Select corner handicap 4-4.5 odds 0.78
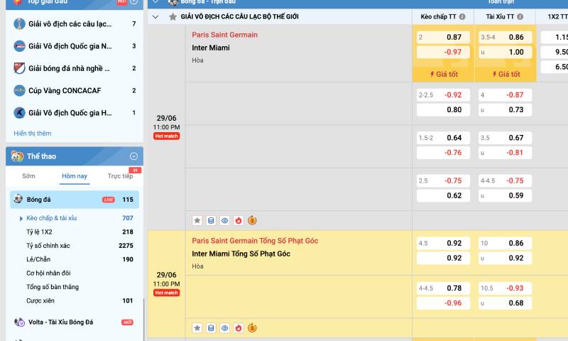This screenshot has height=341, width=568. tap(443, 288)
